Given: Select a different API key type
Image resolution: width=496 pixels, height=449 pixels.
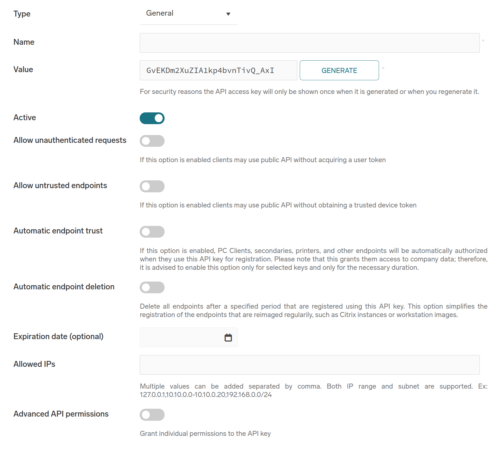Looking at the screenshot, I should coord(188,13).
